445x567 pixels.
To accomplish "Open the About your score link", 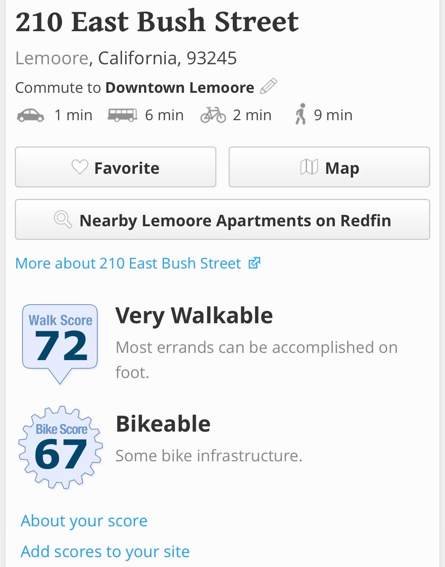I will [x=84, y=521].
